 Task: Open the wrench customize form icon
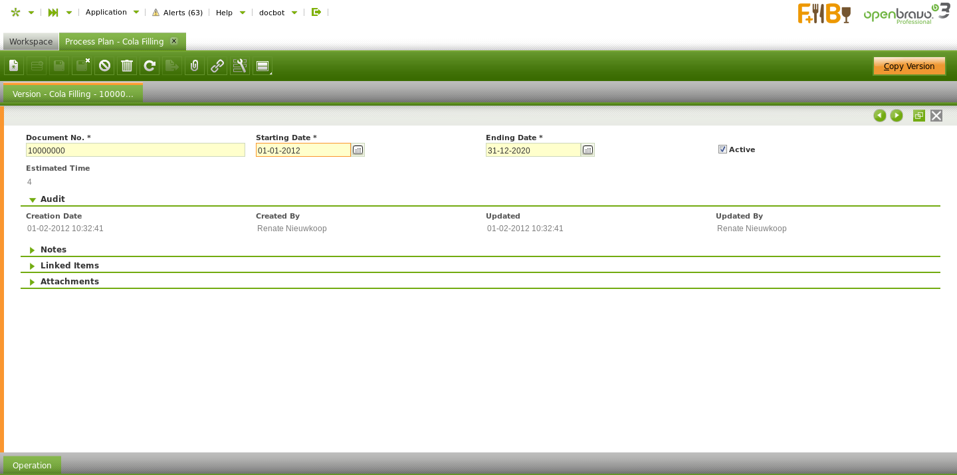(240, 66)
